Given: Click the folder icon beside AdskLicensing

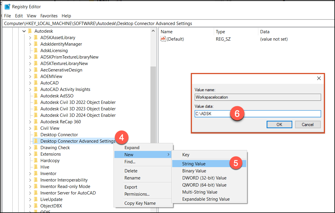Looking at the screenshot, I should click(x=36, y=51).
